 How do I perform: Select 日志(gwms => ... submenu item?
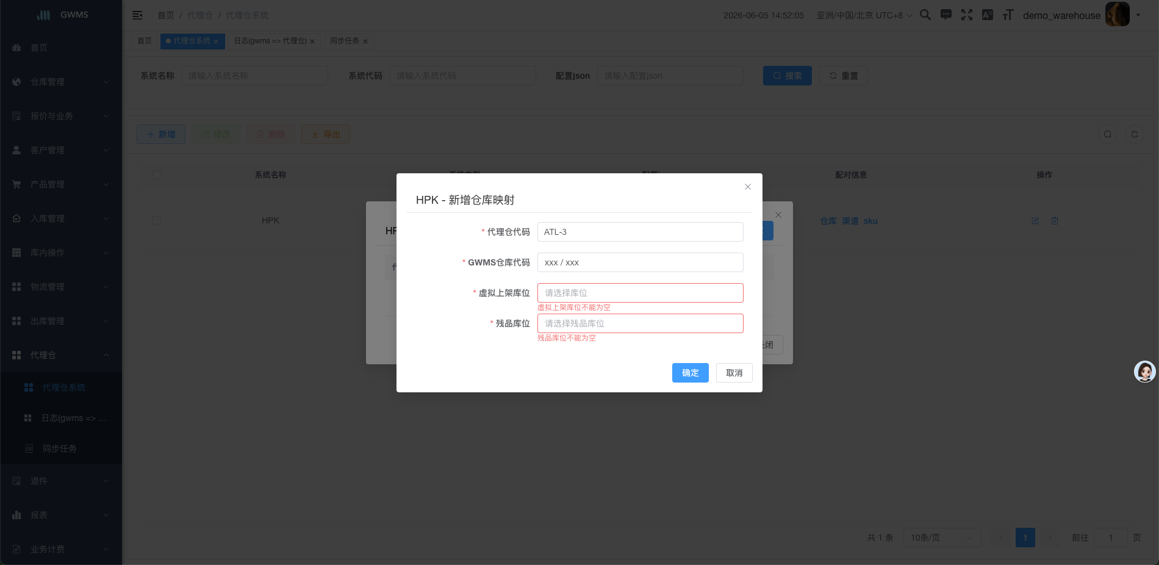(61, 418)
